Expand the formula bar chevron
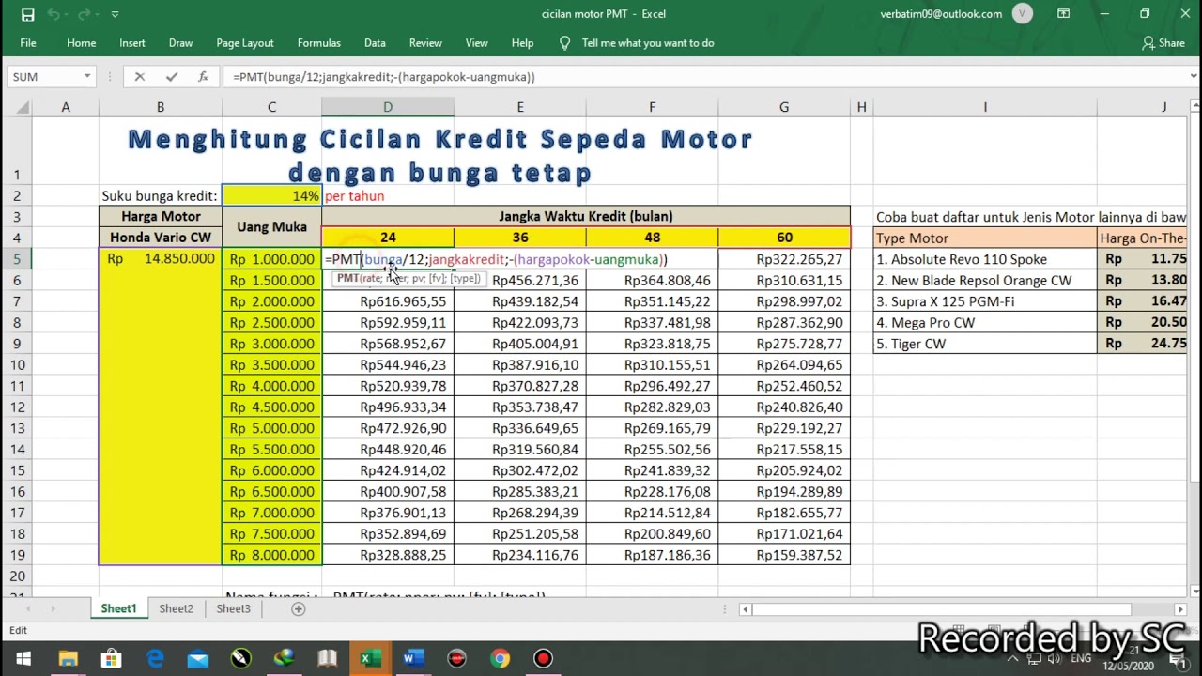 [x=1194, y=77]
